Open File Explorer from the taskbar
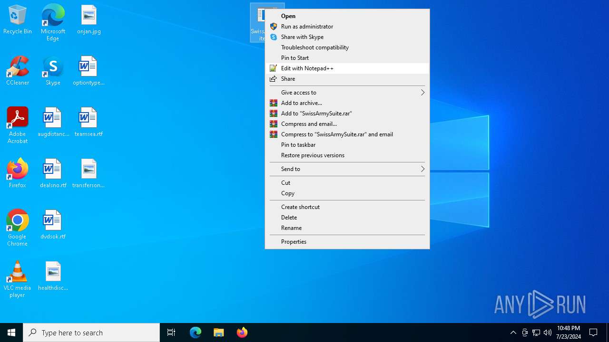 (219, 332)
